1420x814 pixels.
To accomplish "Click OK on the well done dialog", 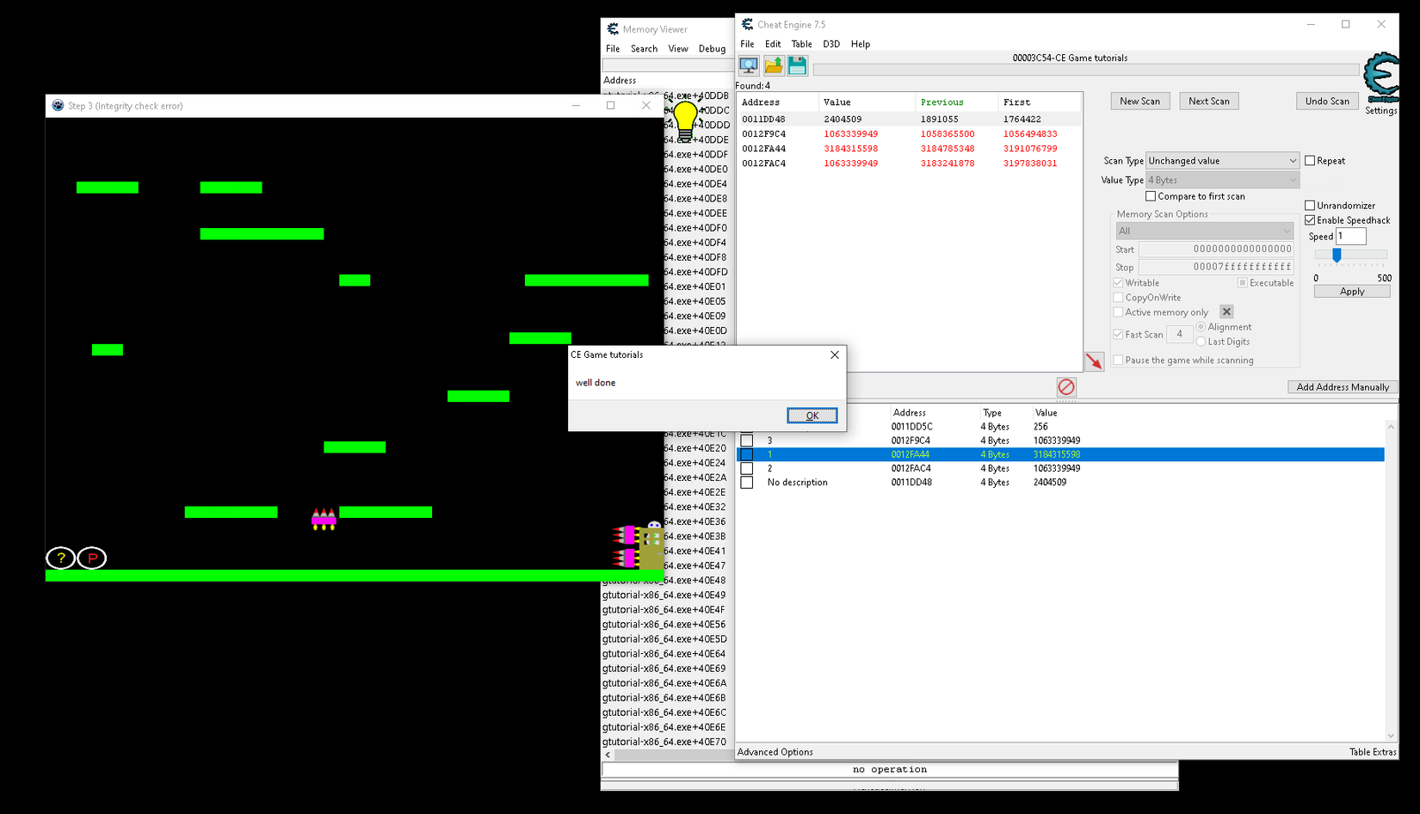I will click(812, 416).
